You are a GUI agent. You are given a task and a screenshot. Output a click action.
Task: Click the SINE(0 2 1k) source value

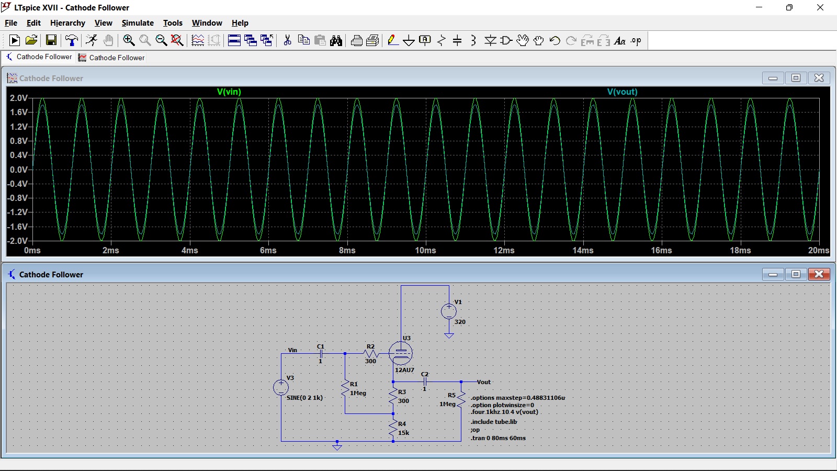point(304,398)
